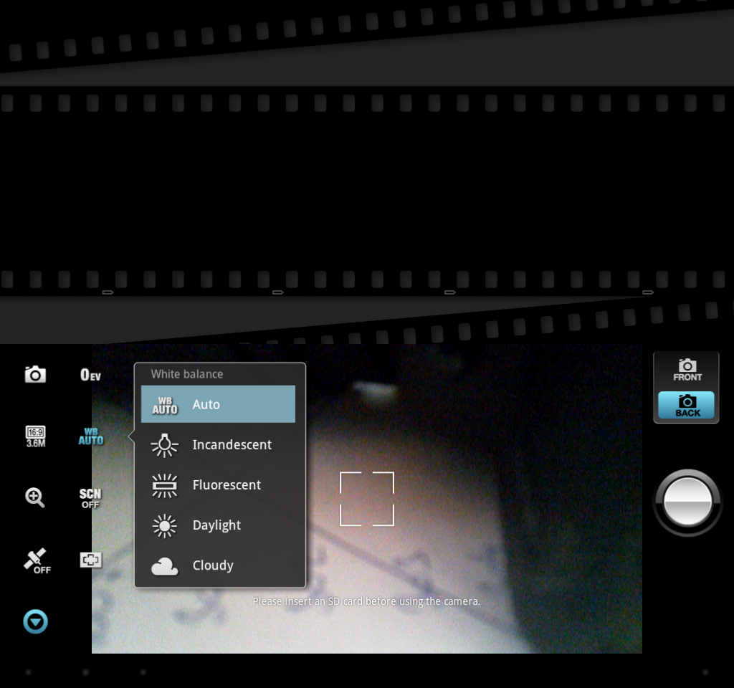Open the scene mode SCN OFF setting
Image resolution: width=734 pixels, height=688 pixels.
click(90, 497)
